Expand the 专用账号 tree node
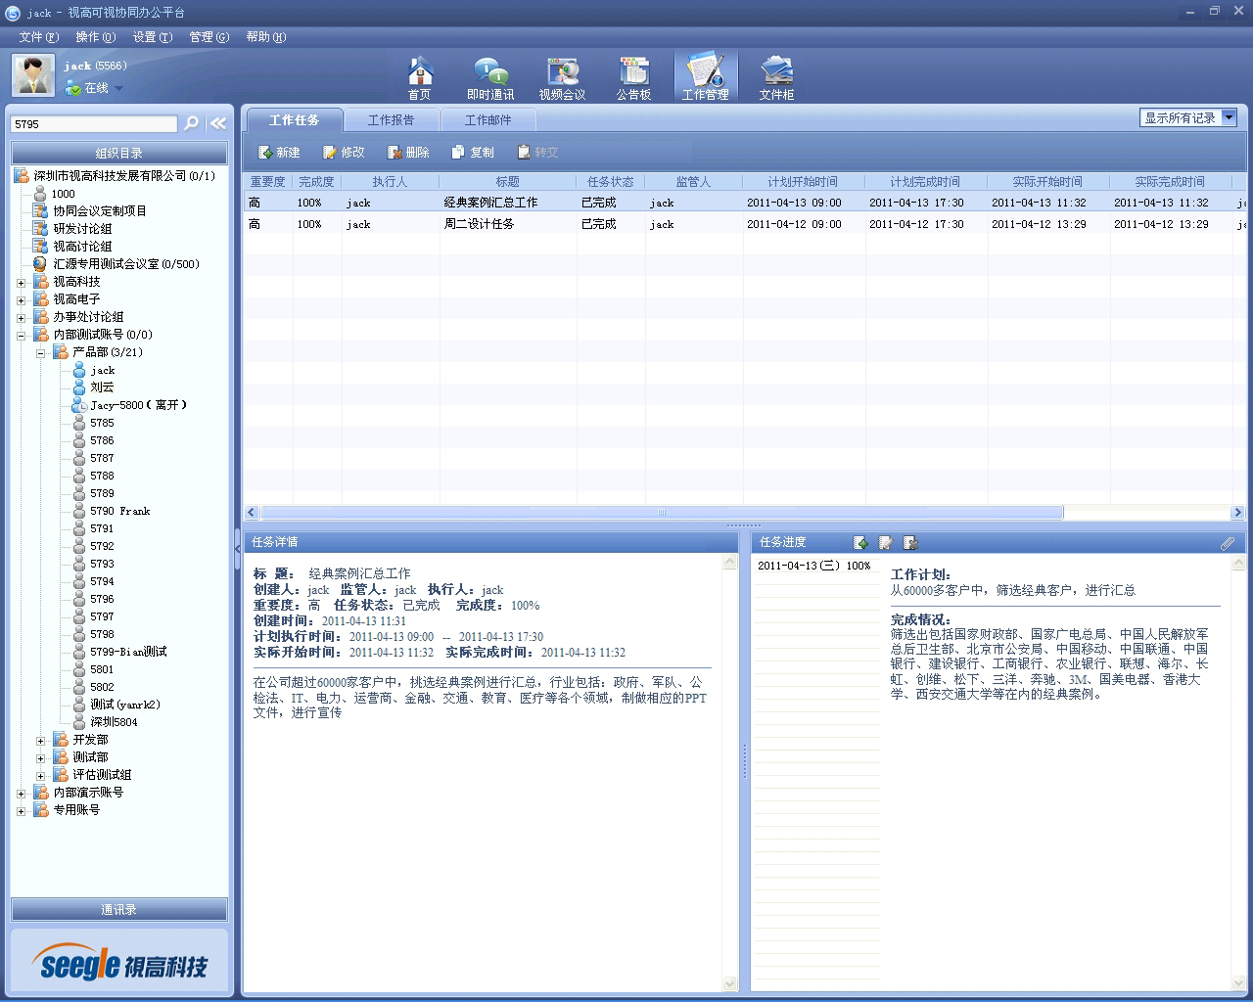This screenshot has width=1253, height=1002. [x=22, y=811]
